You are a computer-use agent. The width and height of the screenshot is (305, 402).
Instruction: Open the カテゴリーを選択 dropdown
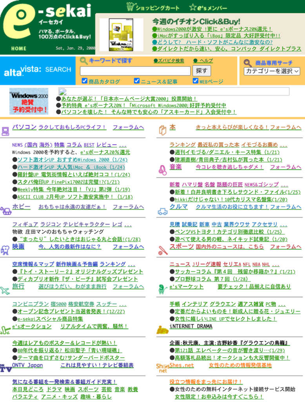click(272, 71)
